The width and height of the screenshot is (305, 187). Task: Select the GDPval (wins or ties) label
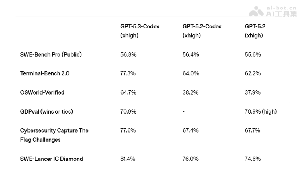[46, 111]
